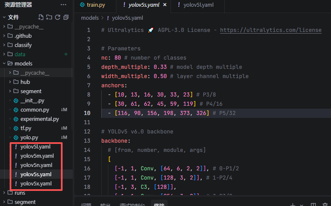This screenshot has width=331, height=206.
Task: Collapse the models folder
Action: [23, 63]
